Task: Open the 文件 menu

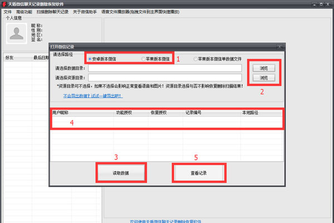Action: (8, 11)
